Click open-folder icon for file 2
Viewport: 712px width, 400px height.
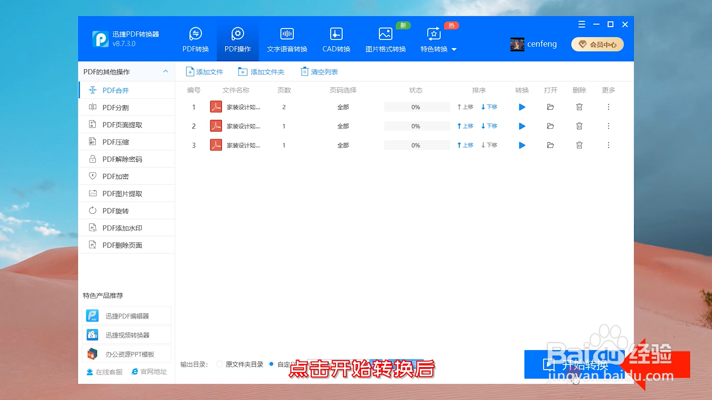click(550, 126)
